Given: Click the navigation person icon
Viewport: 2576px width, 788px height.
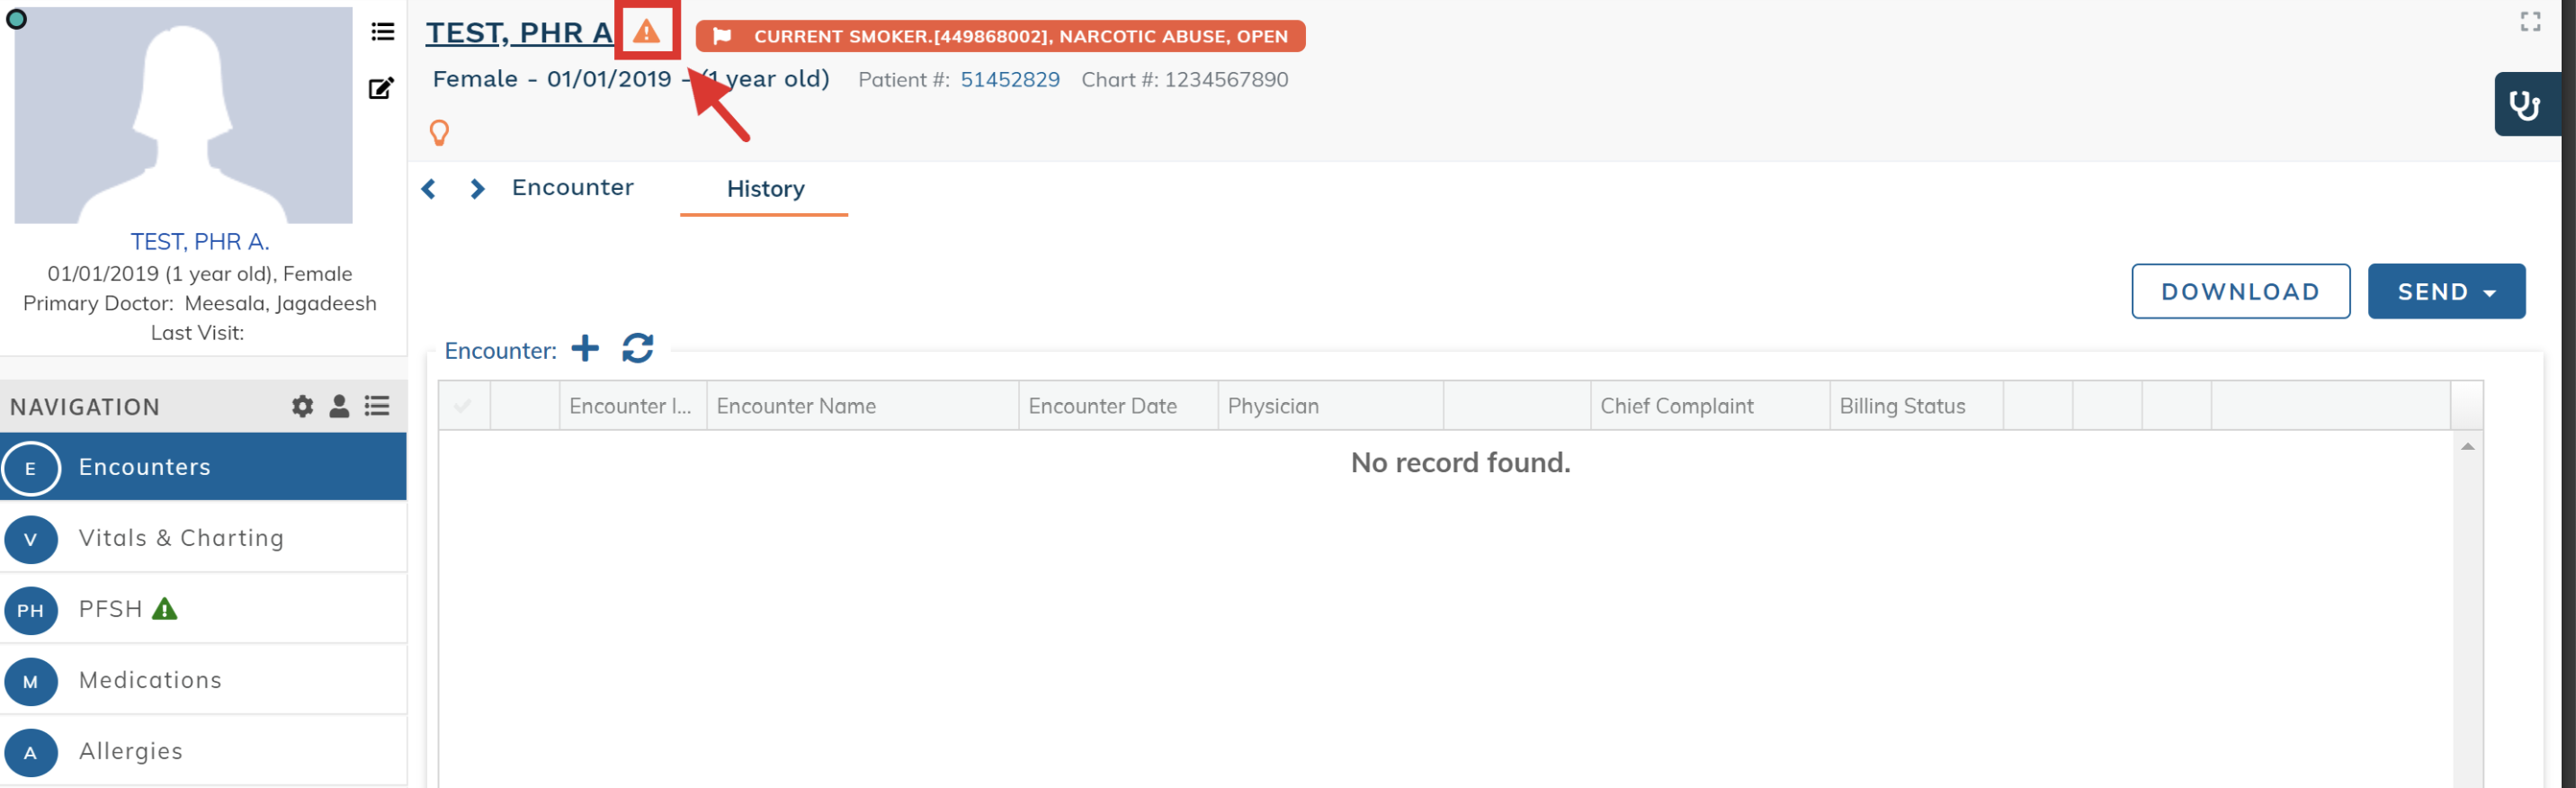Looking at the screenshot, I should tap(339, 406).
